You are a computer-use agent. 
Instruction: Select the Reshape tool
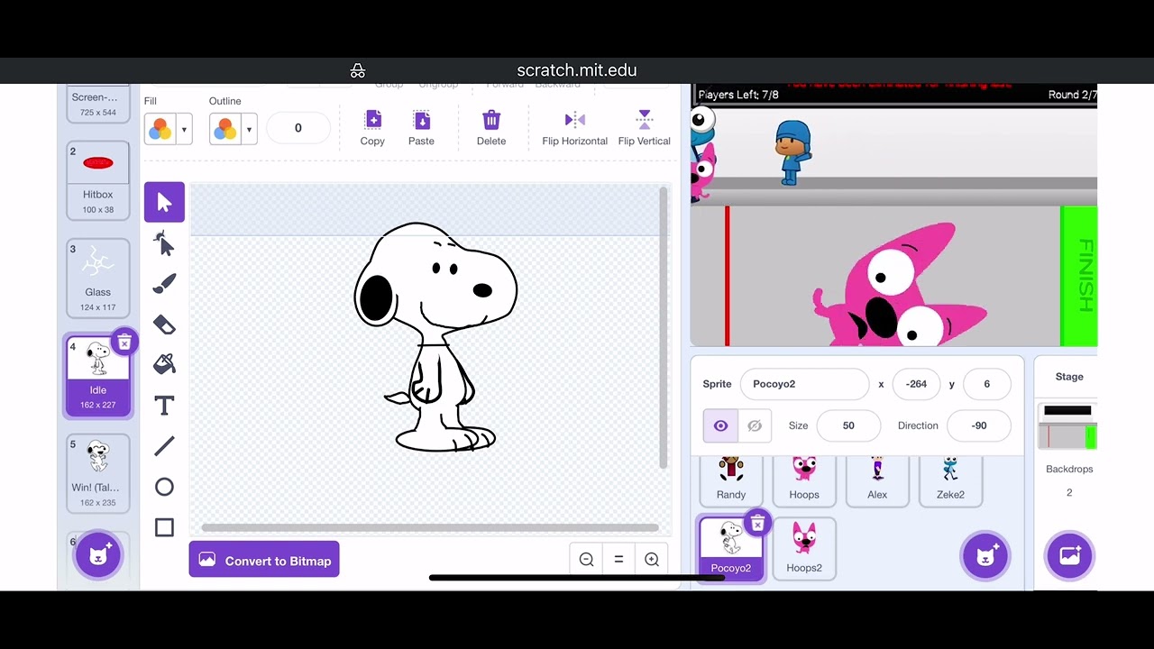[164, 243]
